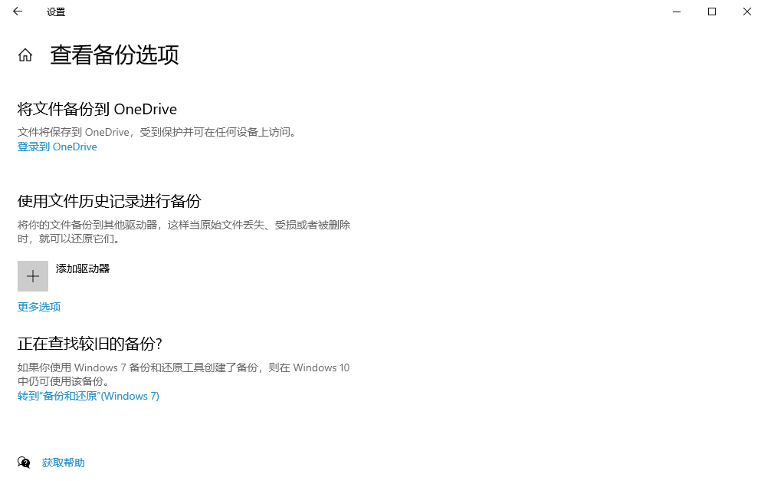This screenshot has width=761, height=481.
Task: Click 获取帮助 at the bottom
Action: pyautogui.click(x=63, y=463)
